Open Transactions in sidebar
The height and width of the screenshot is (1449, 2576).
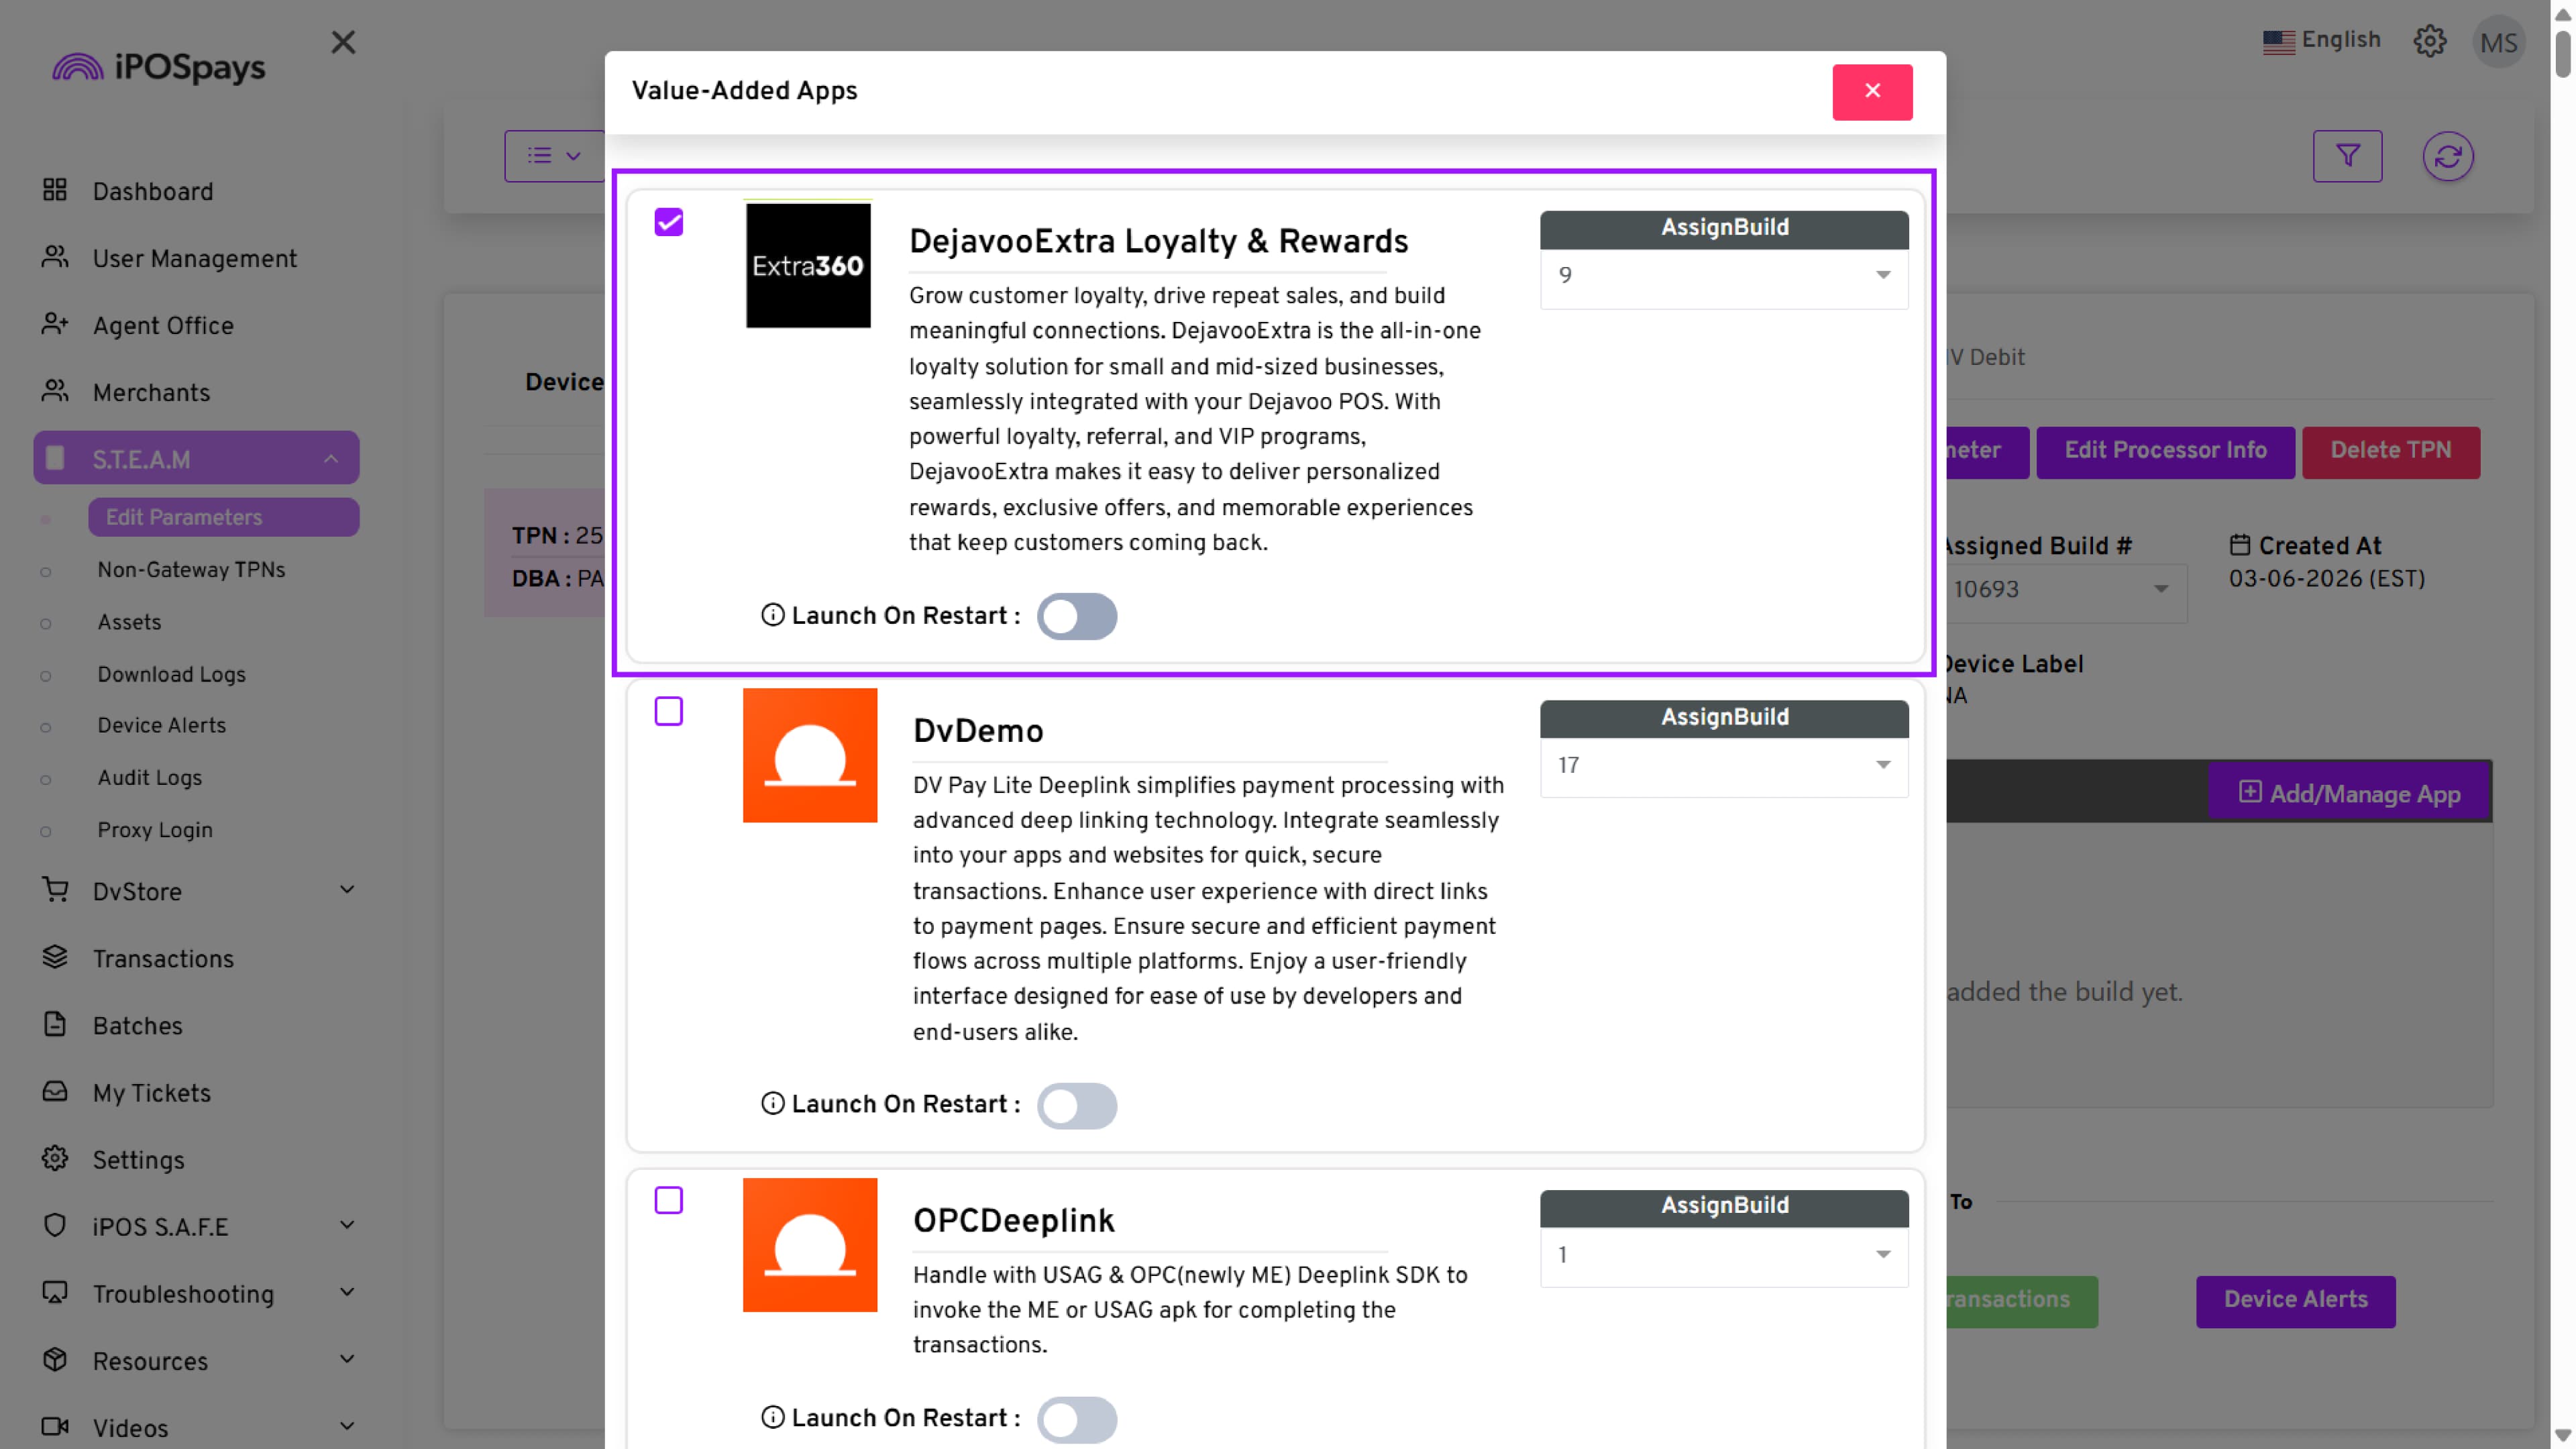pos(163,958)
